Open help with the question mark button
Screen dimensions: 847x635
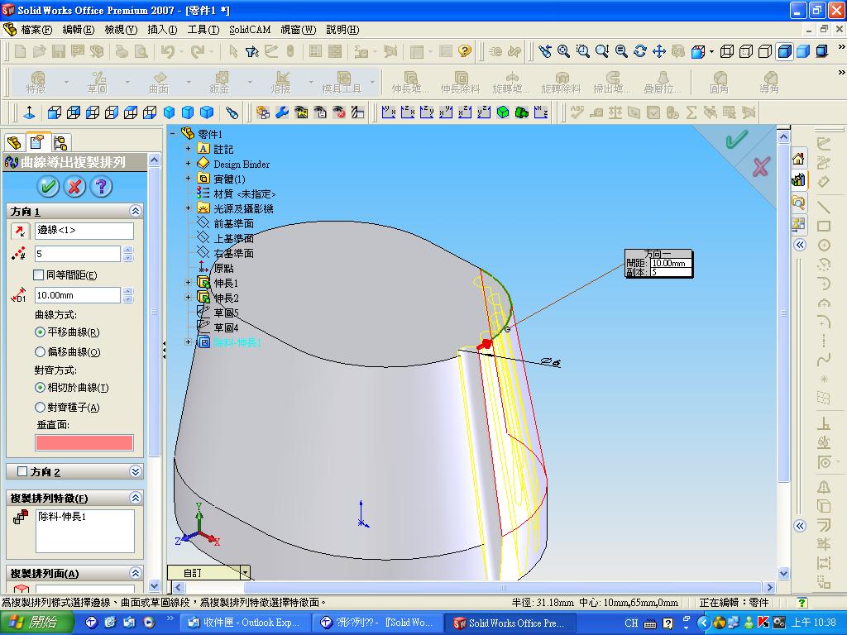coord(101,187)
